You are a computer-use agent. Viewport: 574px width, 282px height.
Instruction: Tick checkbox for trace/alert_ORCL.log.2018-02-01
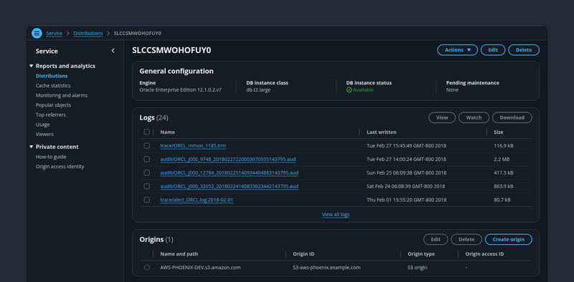[147, 200]
